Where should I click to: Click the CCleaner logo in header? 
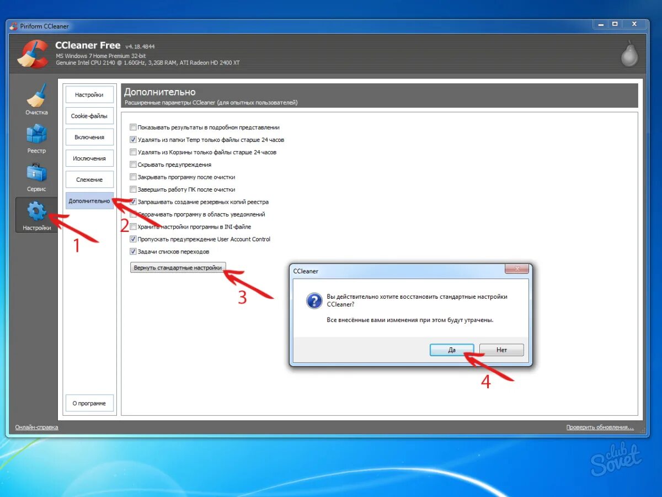point(32,54)
